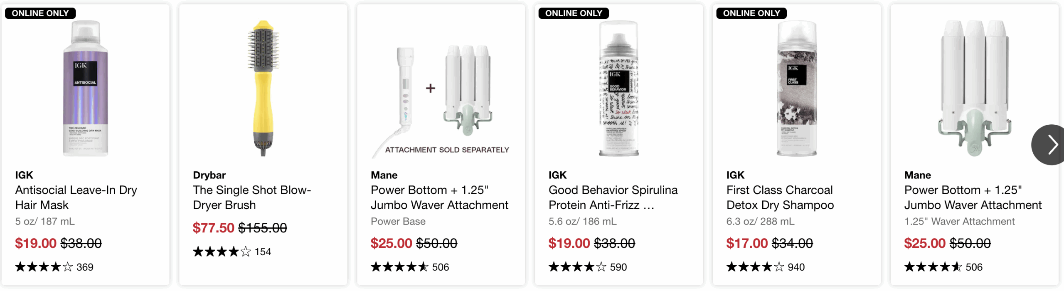Click Online Only badge on Antisocial mask
This screenshot has height=291, width=1064.
pos(40,13)
